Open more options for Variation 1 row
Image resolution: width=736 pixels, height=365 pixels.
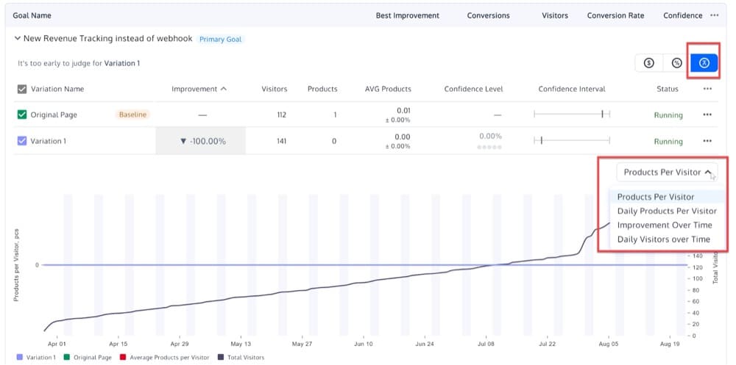click(707, 141)
